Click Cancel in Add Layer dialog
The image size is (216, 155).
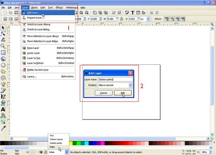(104, 93)
